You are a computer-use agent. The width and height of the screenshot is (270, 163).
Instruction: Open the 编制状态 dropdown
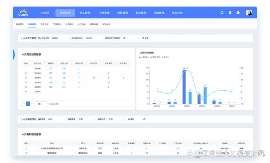point(116,119)
